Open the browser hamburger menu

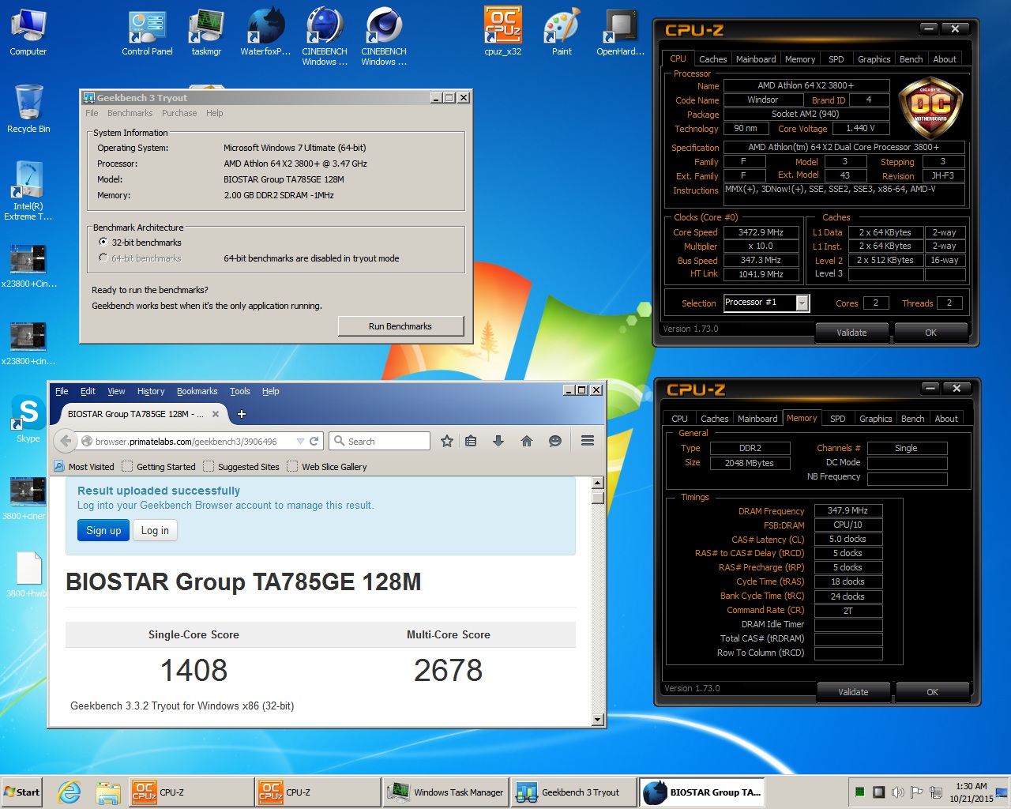(588, 441)
